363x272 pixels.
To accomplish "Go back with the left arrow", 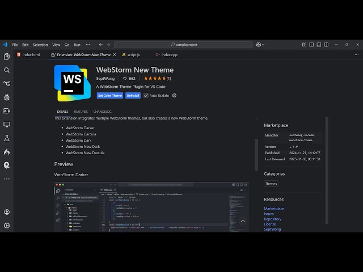I will pos(101,45).
